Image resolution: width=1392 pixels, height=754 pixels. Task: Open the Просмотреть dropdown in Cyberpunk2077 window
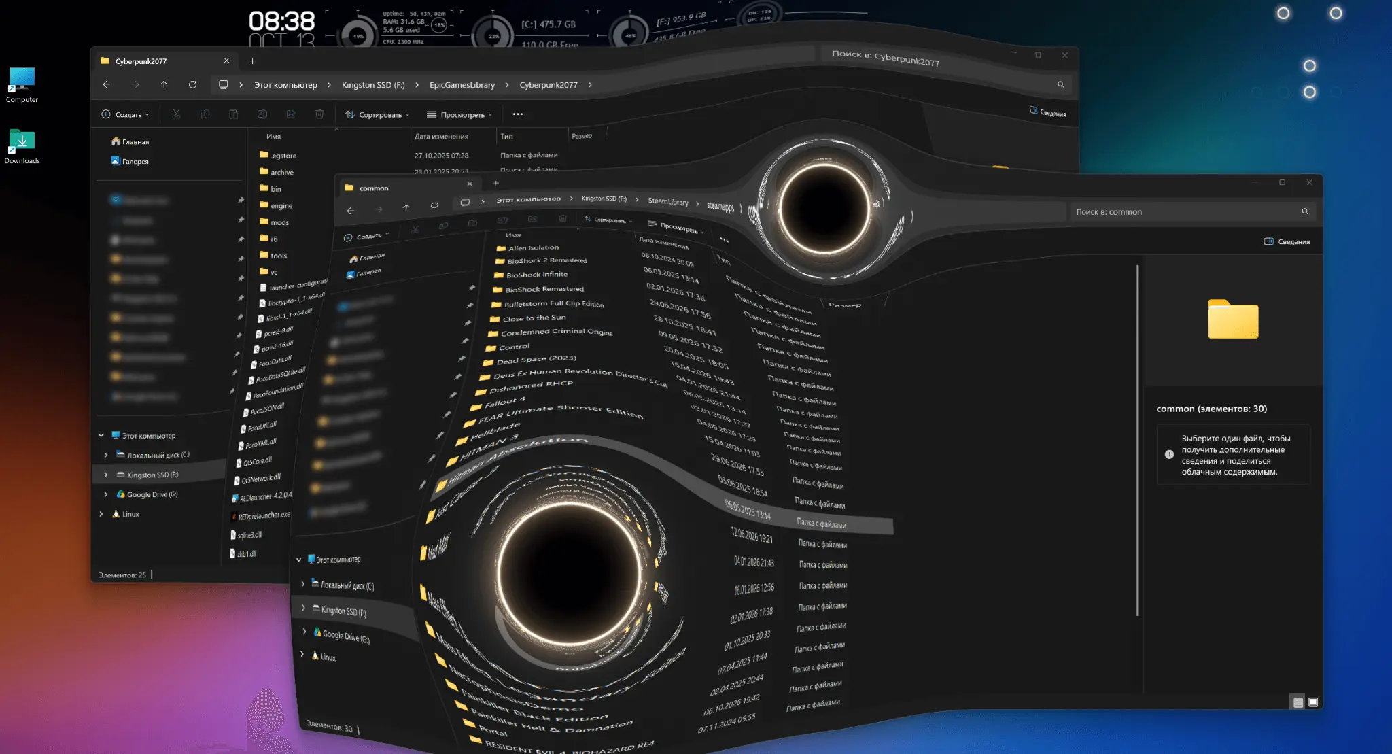click(459, 114)
